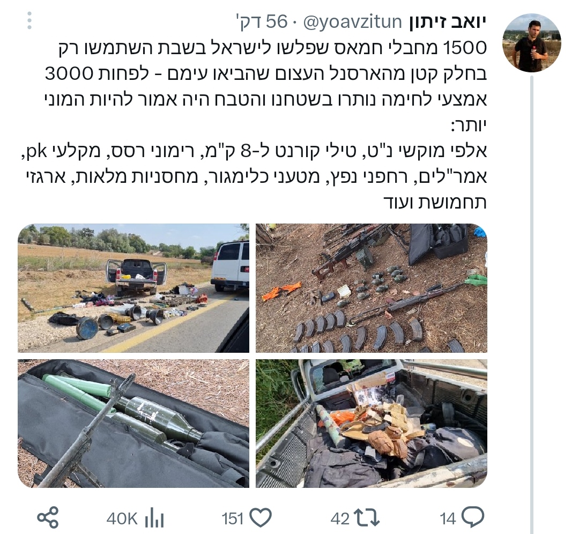Screen dimensions: 579x534
Task: Click the 151 likes count
Action: (x=233, y=518)
